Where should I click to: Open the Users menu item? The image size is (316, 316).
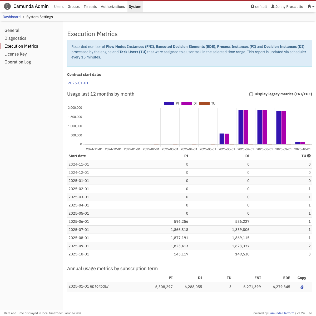(x=59, y=7)
